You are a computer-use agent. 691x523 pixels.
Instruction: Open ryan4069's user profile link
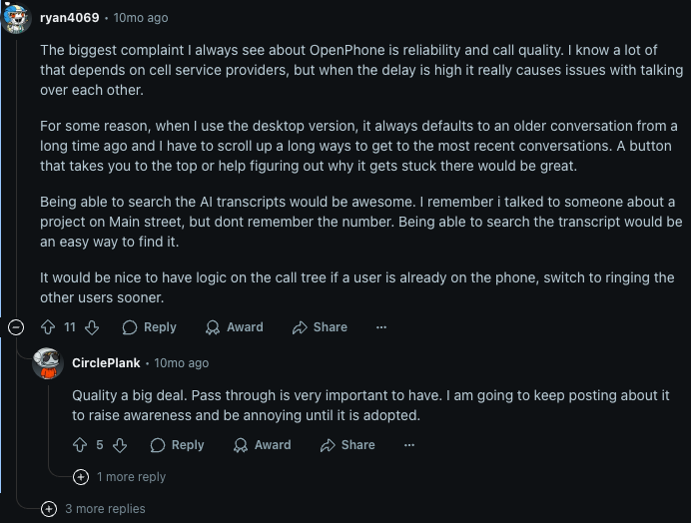[69, 18]
